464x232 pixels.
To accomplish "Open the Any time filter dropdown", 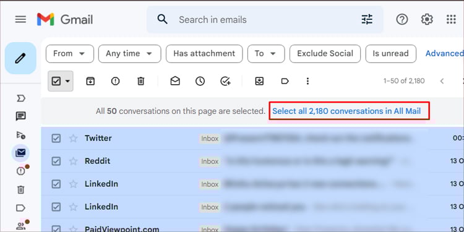I will pyautogui.click(x=130, y=54).
